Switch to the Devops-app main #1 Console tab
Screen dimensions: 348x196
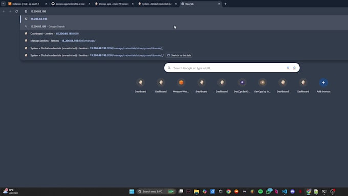coord(114,4)
